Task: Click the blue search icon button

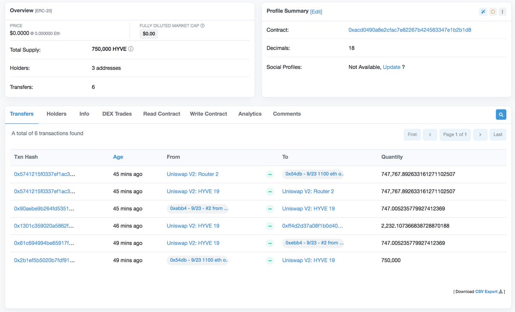Action: 501,114
